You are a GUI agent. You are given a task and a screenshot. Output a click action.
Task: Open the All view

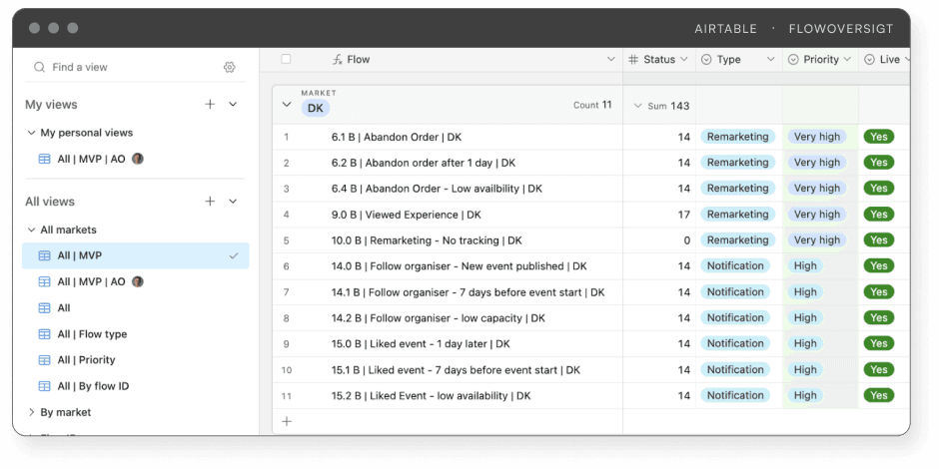click(135, 308)
